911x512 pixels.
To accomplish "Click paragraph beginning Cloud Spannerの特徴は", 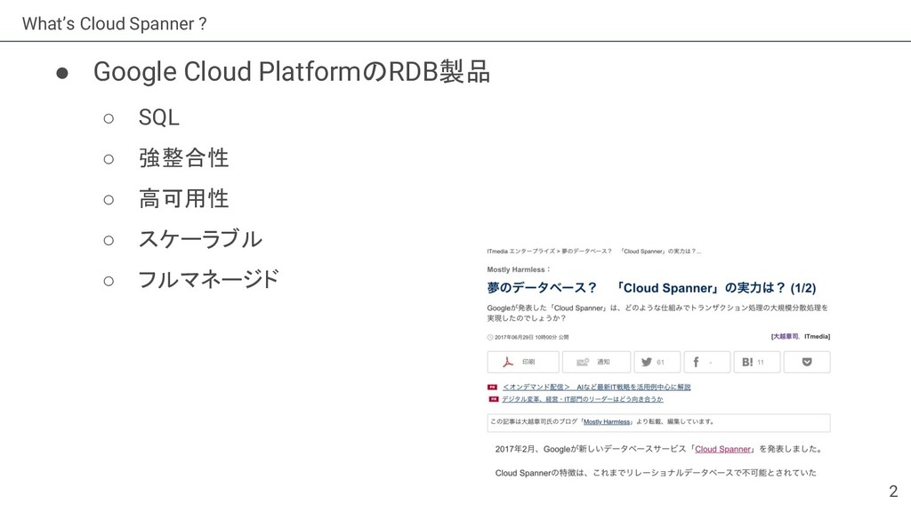I will (656, 473).
